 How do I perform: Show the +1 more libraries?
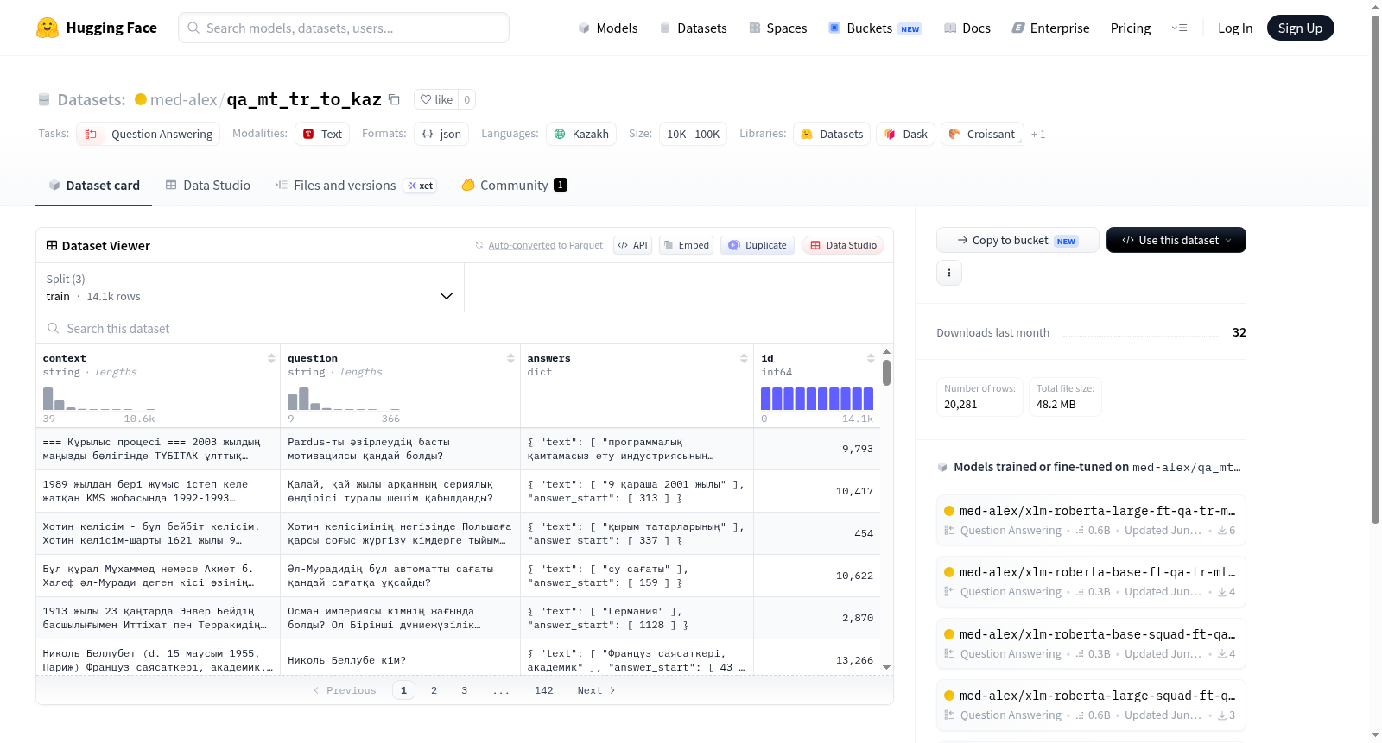[x=1038, y=134]
